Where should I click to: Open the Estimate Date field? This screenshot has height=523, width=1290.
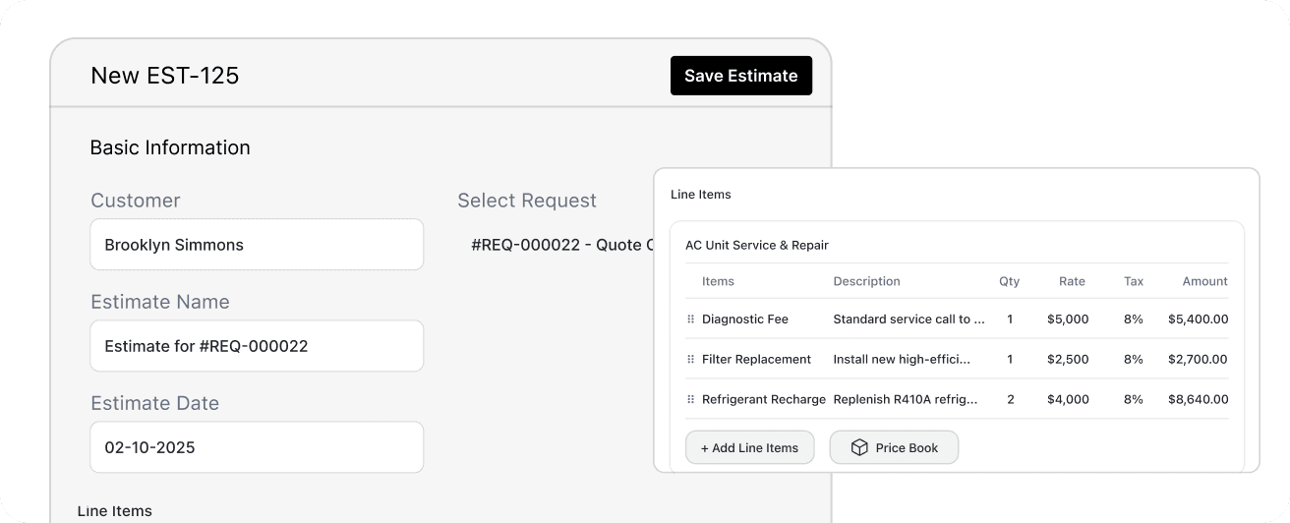tap(257, 447)
